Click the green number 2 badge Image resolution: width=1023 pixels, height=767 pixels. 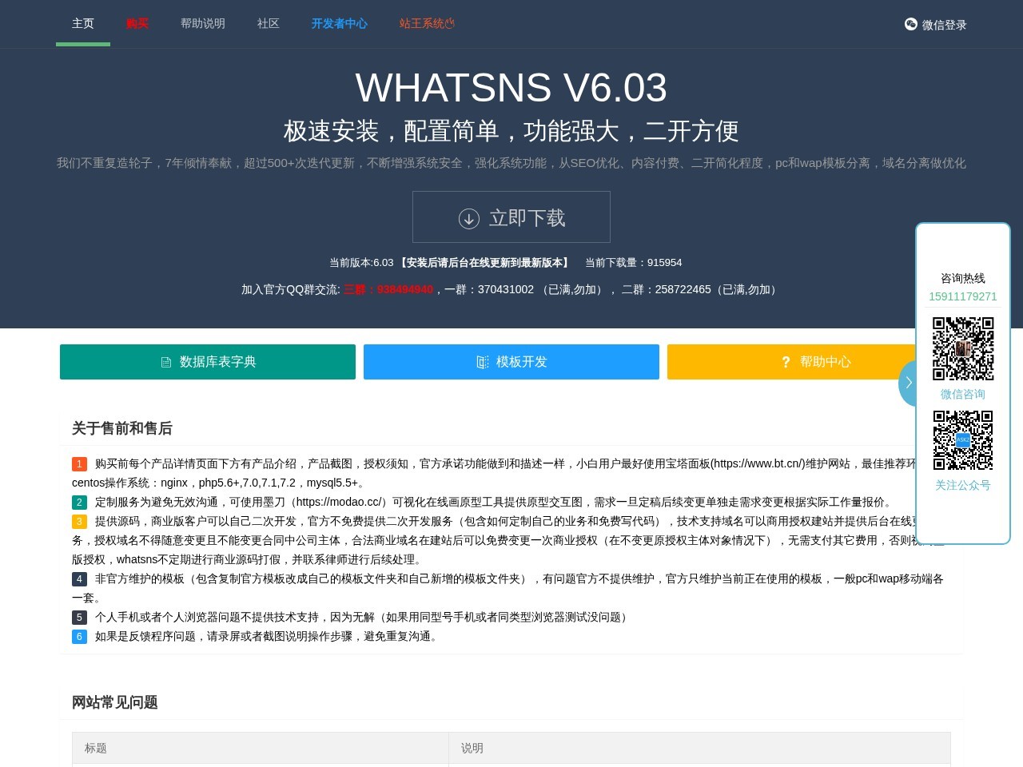pyautogui.click(x=79, y=503)
